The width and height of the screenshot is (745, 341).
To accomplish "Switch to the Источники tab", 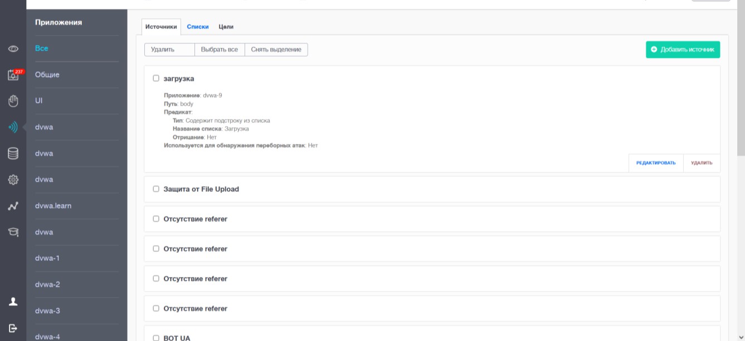I will pyautogui.click(x=161, y=27).
